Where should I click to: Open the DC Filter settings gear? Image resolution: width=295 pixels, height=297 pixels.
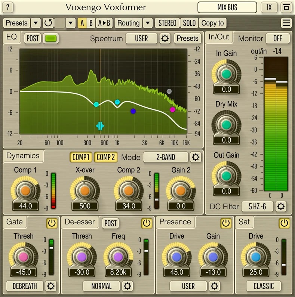281,206
